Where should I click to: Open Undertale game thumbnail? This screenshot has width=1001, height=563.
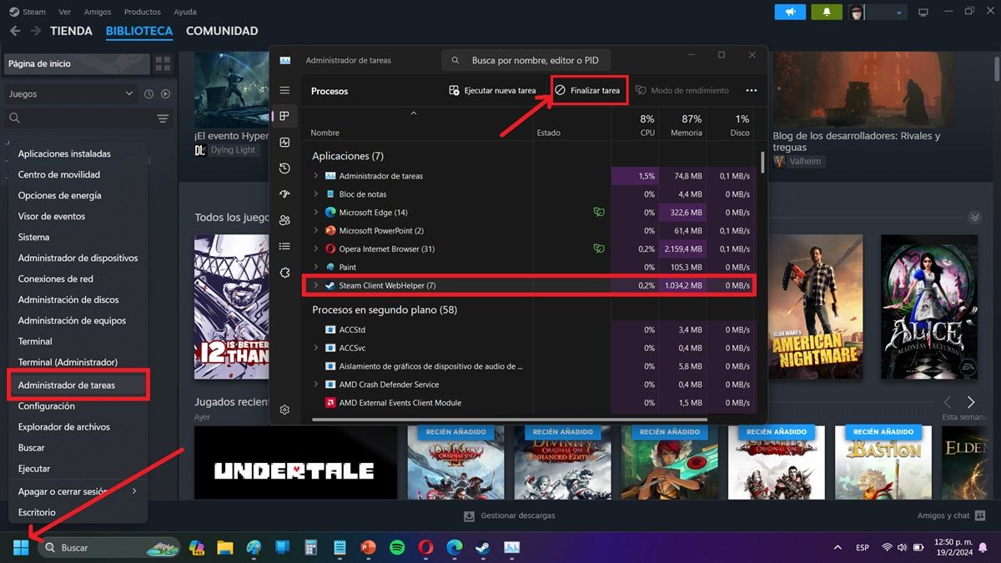(295, 462)
